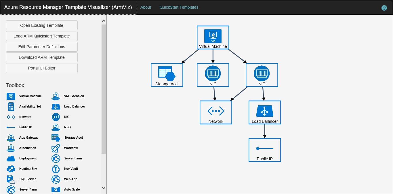
Task: Choose the NSG toolbox icon
Action: pyautogui.click(x=56, y=127)
